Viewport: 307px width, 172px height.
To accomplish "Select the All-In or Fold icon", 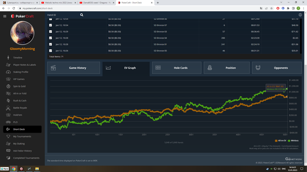I will (x=8, y=93).
